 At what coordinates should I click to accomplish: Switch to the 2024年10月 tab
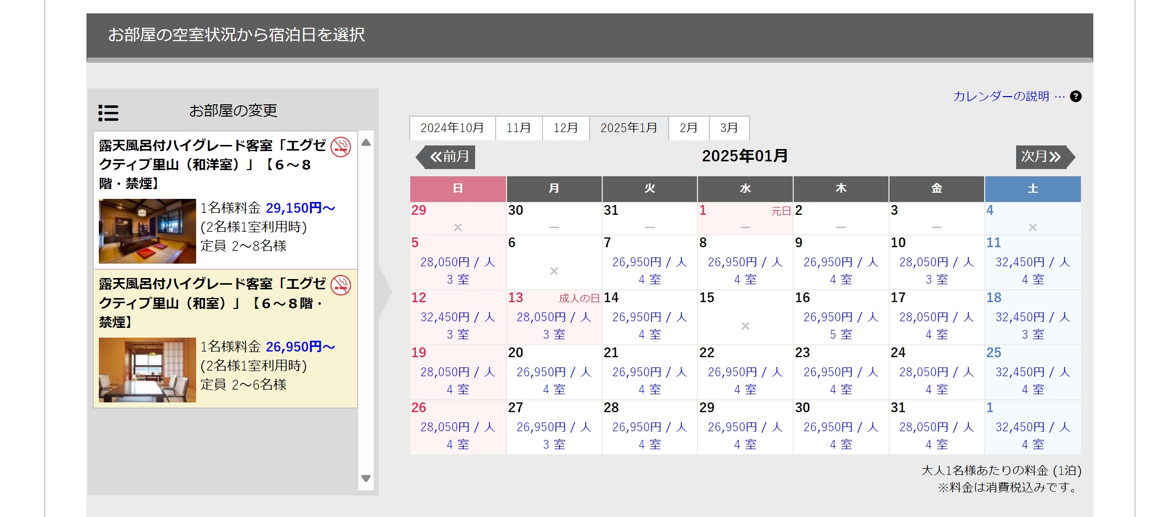(x=452, y=128)
